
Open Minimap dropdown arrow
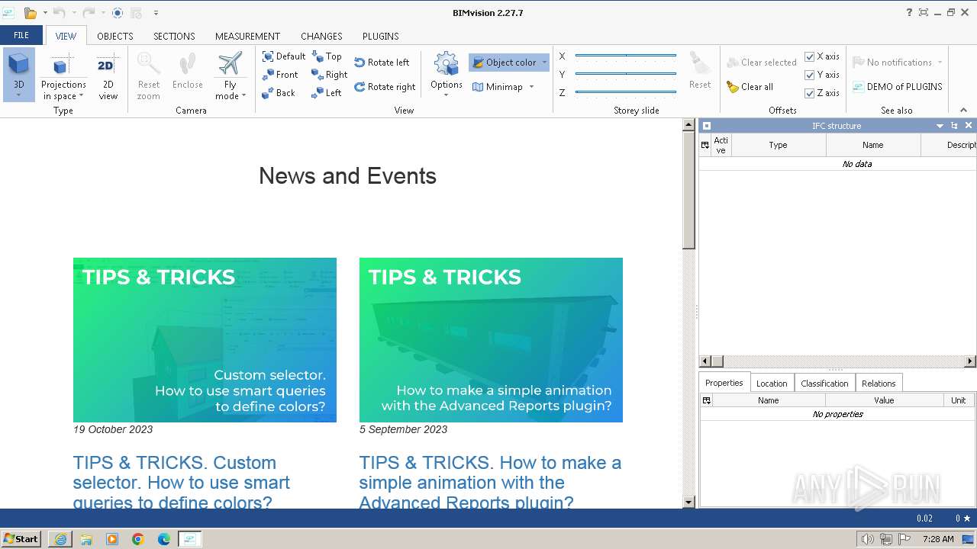point(531,87)
